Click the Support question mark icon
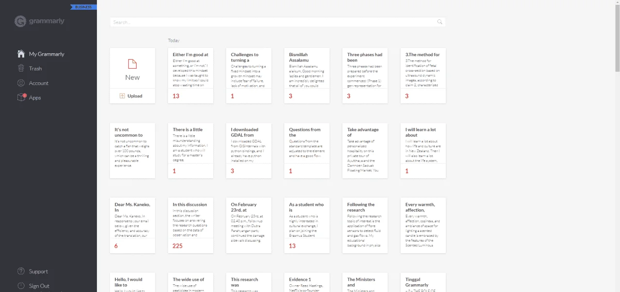This screenshot has height=292, width=620. 21,271
